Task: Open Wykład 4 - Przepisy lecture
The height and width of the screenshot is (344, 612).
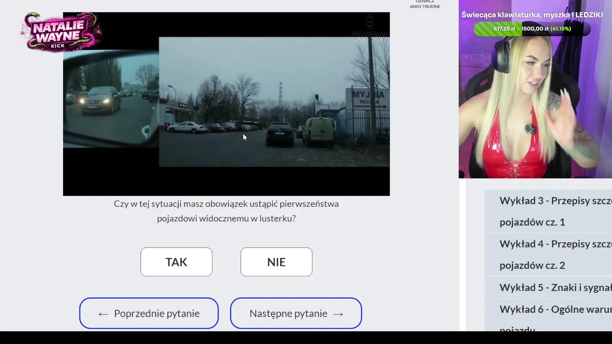Action: click(548, 255)
